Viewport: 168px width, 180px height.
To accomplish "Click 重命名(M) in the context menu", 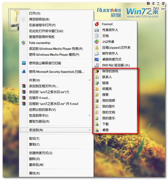I will (x=36, y=165).
